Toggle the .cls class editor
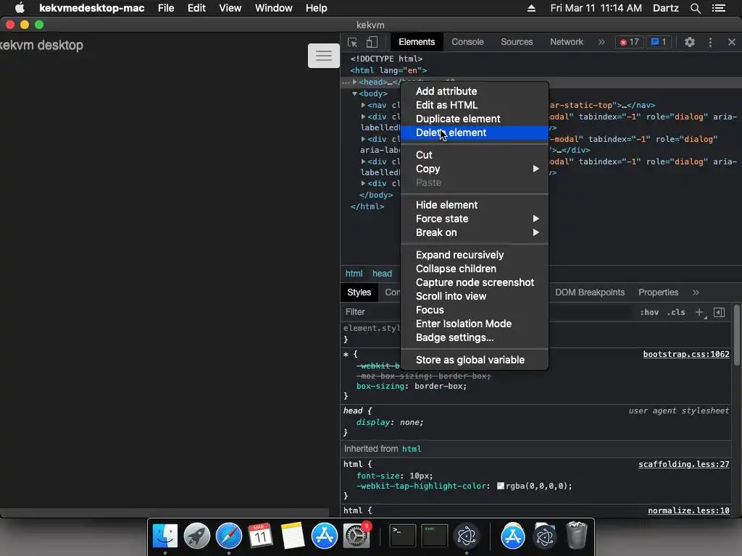Screen dimensions: 742x556 click(676, 312)
